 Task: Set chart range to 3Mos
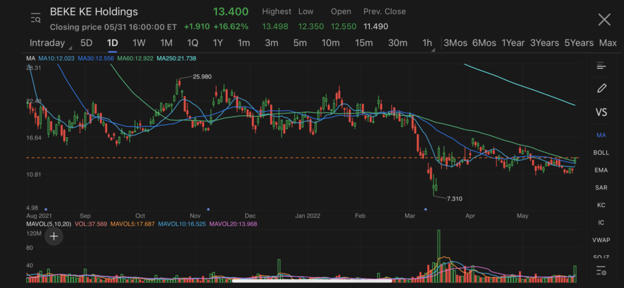(455, 43)
